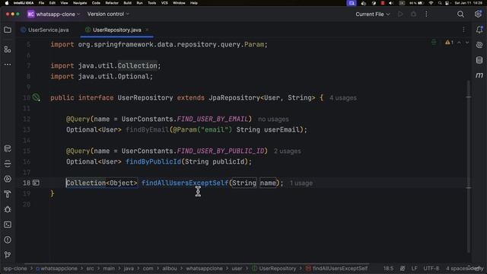487x274 pixels.
Task: Click 'UserRepository' in the breadcrumb bar
Action: 274,268
